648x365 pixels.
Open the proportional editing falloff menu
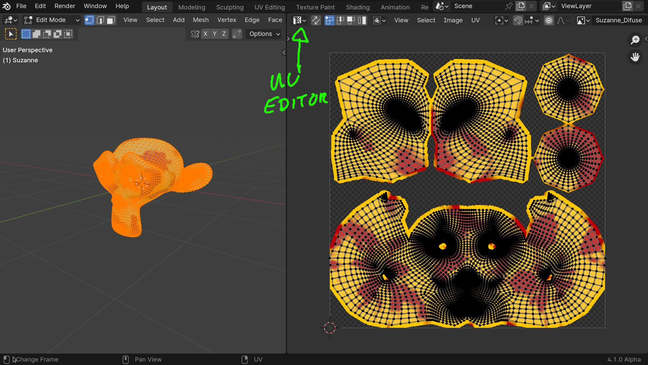(563, 20)
